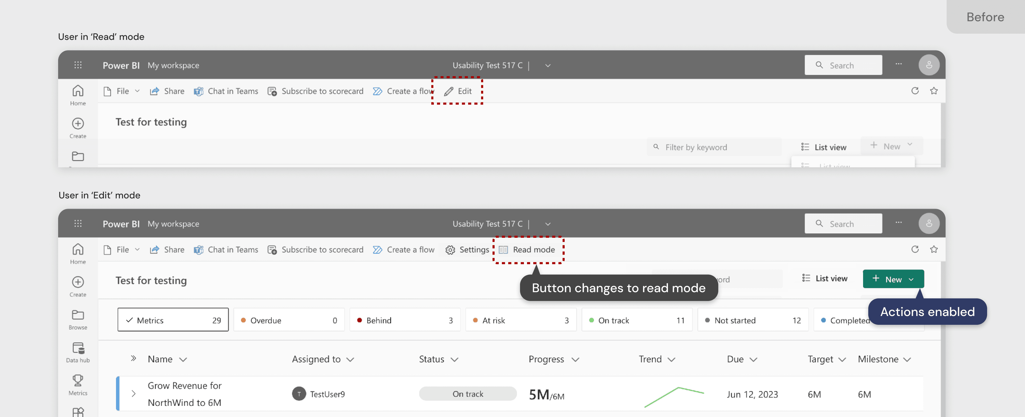Open app launcher grid in bottom Power BI header
This screenshot has width=1025, height=417.
click(x=78, y=224)
